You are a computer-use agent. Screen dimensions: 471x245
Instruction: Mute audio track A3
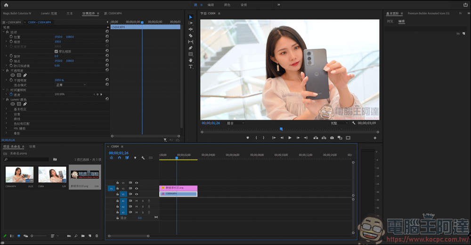137,212
